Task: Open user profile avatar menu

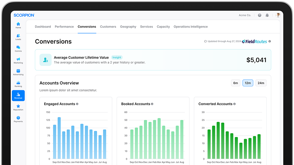Action: (278, 15)
